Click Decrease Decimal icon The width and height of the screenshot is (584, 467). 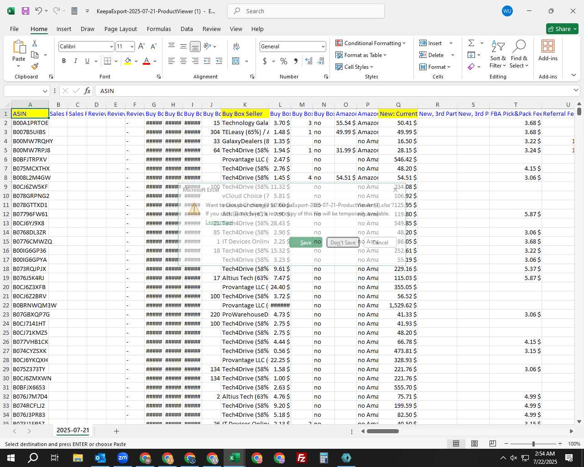[321, 61]
